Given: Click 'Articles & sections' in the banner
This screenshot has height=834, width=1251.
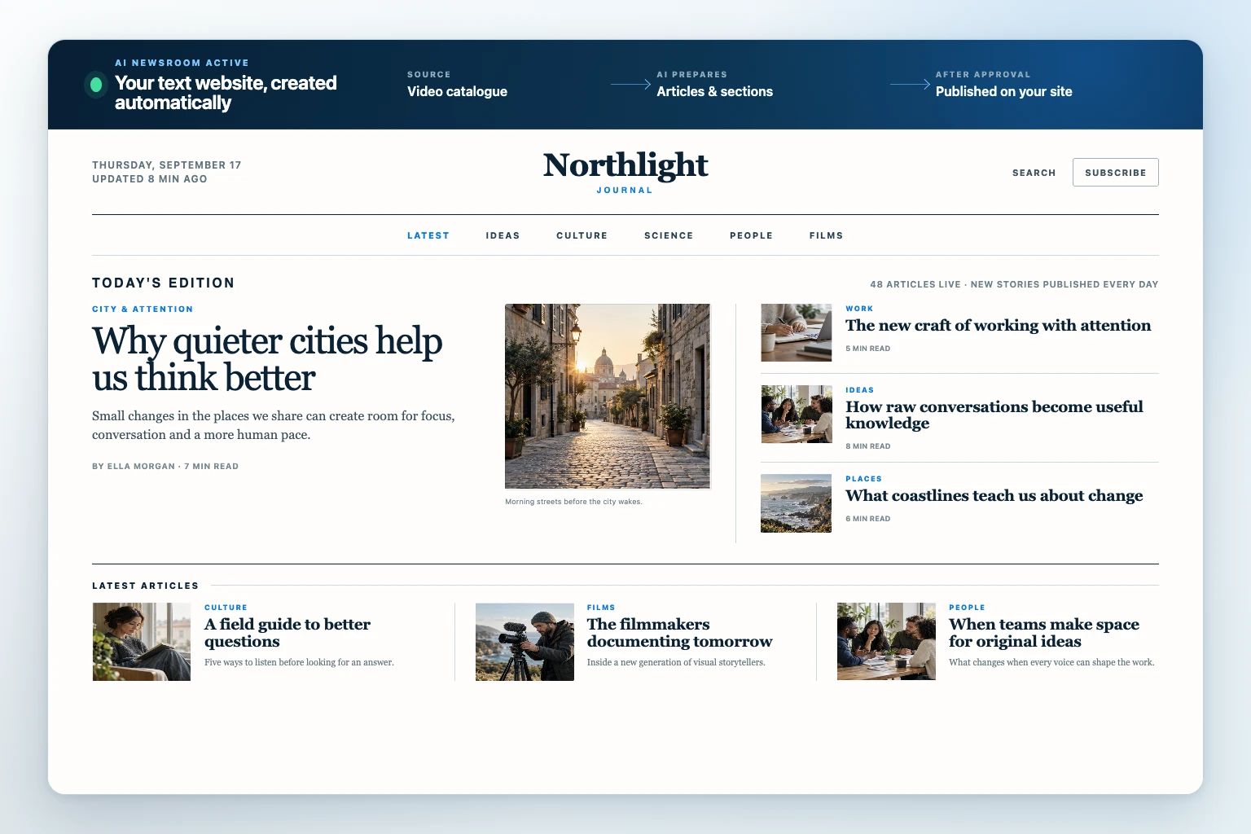Looking at the screenshot, I should click(714, 91).
